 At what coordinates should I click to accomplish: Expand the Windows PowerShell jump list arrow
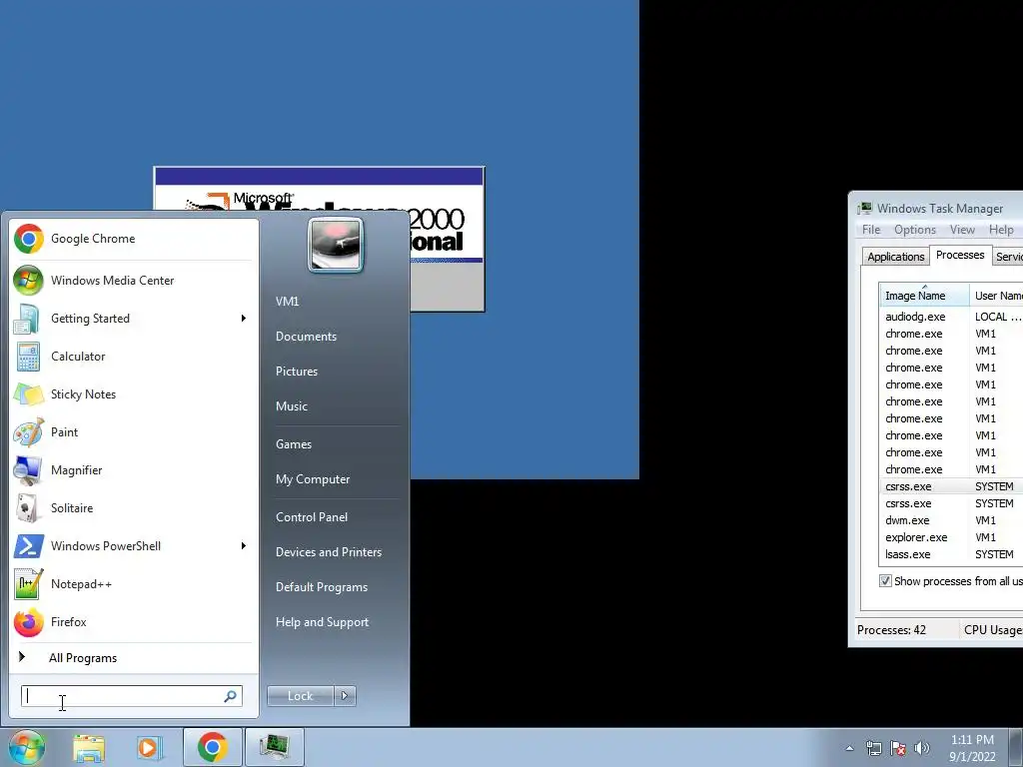pyautogui.click(x=244, y=546)
